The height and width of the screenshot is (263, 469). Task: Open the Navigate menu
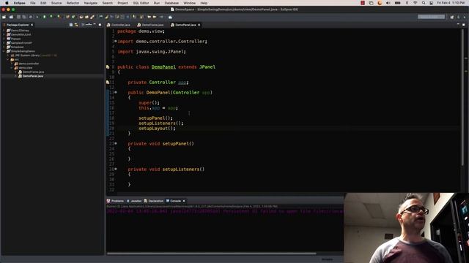pos(90,3)
